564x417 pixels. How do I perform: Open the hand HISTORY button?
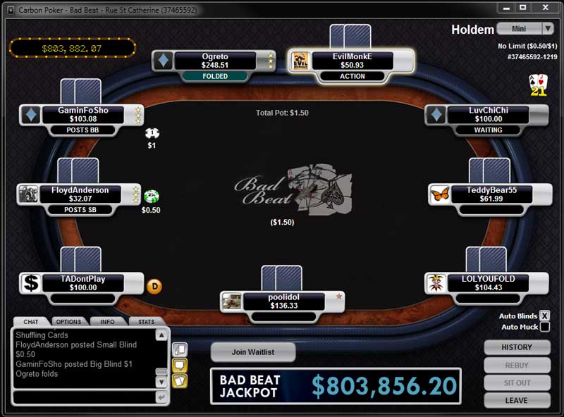point(517,347)
